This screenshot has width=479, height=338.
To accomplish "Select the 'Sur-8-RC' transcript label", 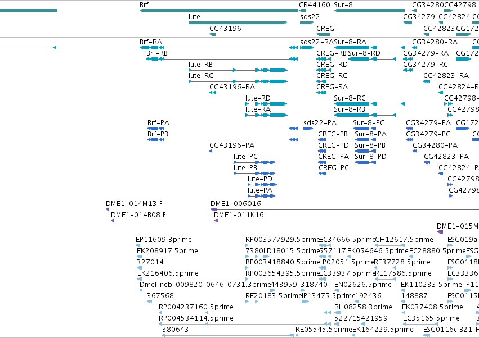I will (350, 98).
